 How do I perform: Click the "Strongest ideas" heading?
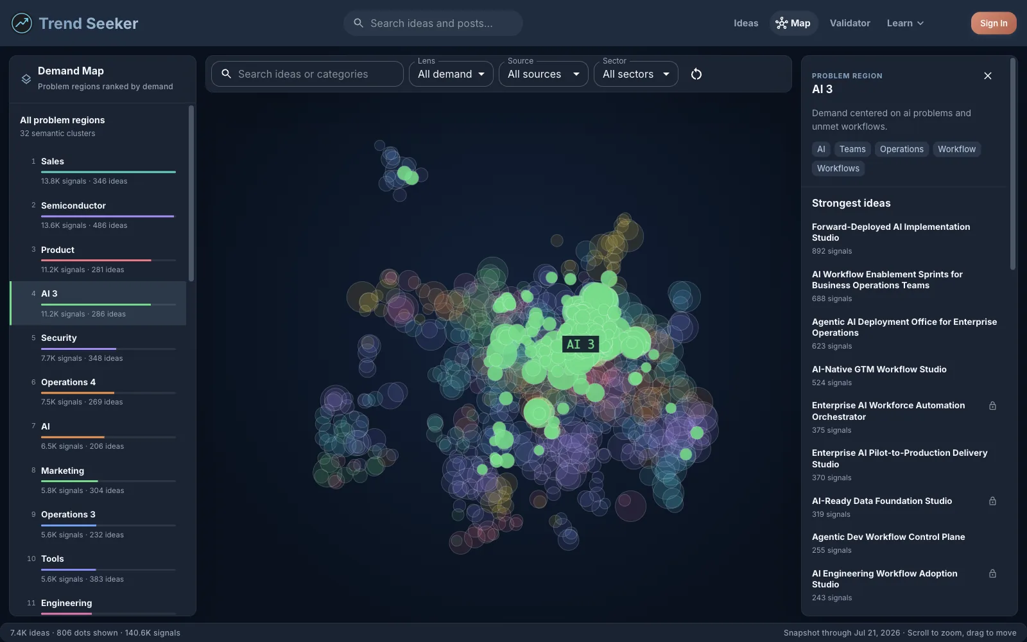click(851, 203)
